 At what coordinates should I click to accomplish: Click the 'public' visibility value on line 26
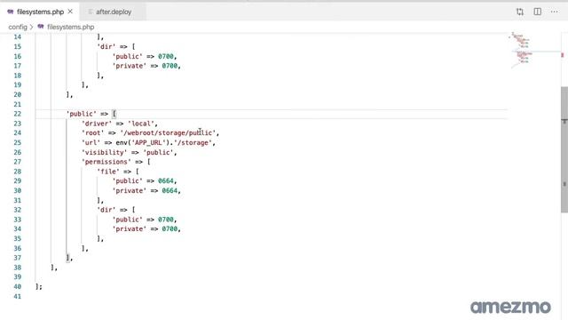coord(158,152)
